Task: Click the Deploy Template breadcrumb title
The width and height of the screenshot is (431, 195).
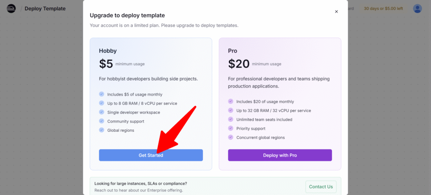Action: pos(45,8)
